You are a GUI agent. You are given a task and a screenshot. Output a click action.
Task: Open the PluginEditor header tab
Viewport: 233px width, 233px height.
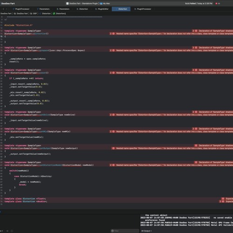point(102,9)
